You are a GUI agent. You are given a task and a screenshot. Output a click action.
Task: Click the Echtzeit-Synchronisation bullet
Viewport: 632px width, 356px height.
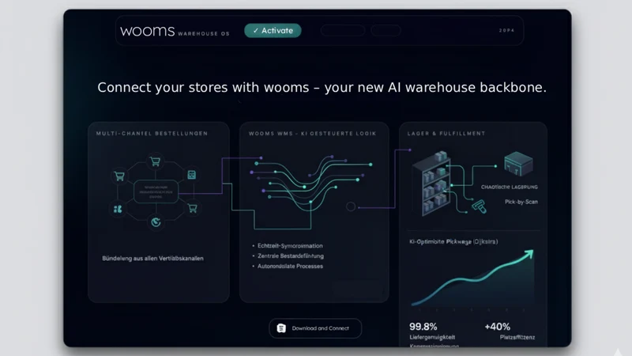(290, 246)
